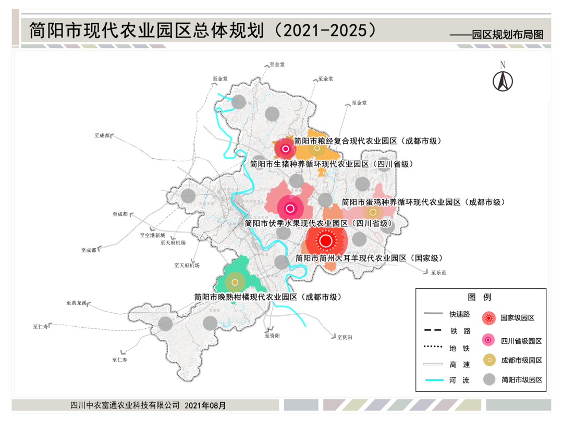Viewport: 563px width, 422px height.
Task: Click the legend heading 图例
Action: [x=480, y=297]
